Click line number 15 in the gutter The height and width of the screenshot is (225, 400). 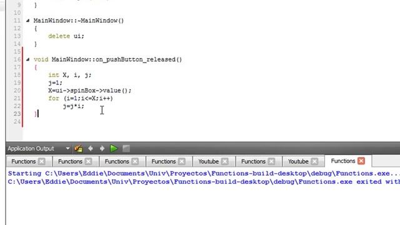(17, 52)
